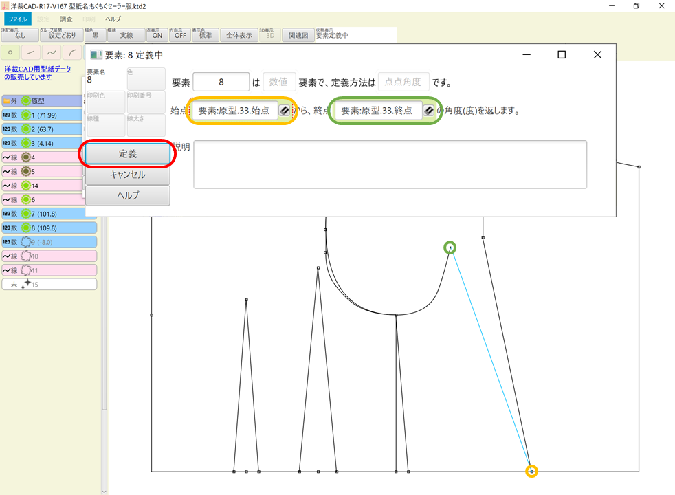Click the brown gear icon on line 4
Image resolution: width=675 pixels, height=495 pixels.
tap(26, 157)
